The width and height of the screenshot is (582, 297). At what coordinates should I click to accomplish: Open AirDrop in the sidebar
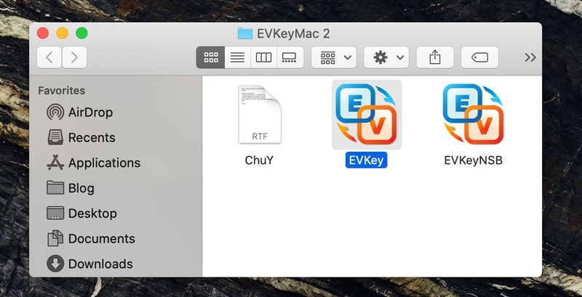(80, 113)
